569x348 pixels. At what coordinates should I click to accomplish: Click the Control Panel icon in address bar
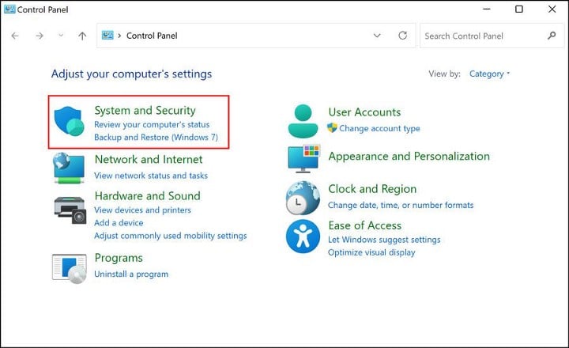coord(107,36)
